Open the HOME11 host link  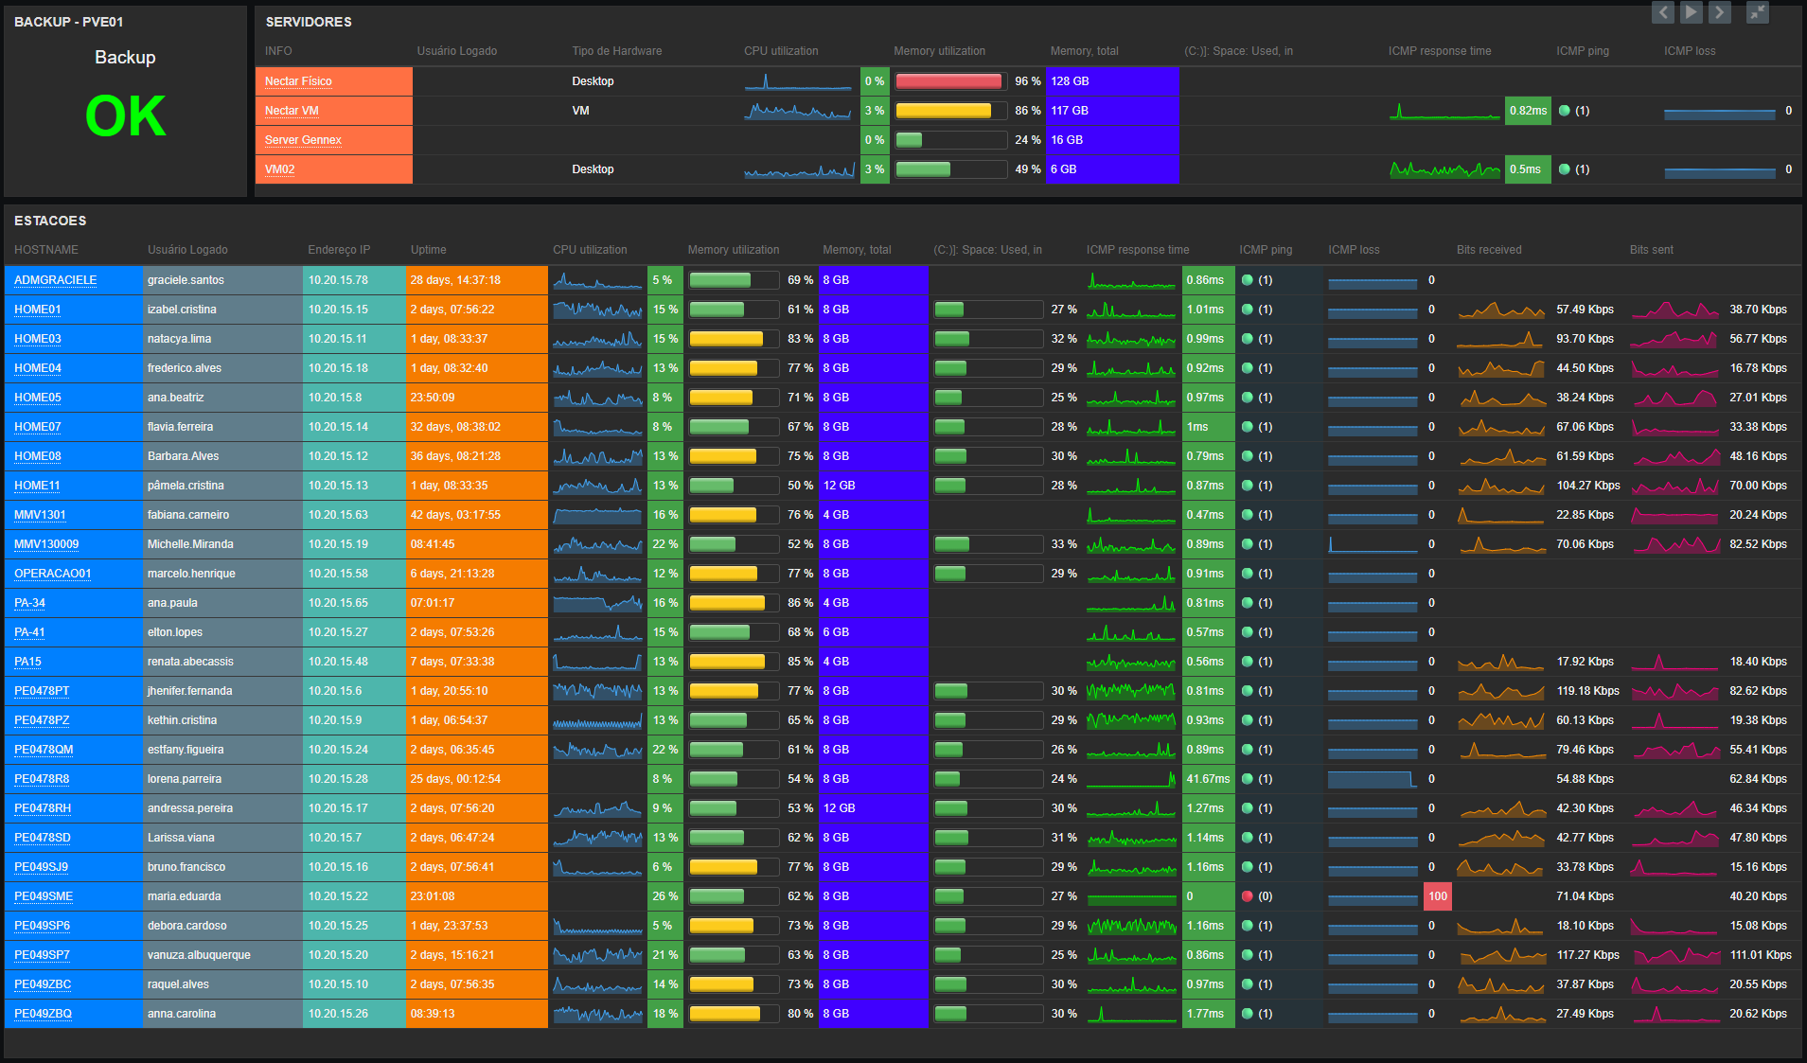[37, 486]
